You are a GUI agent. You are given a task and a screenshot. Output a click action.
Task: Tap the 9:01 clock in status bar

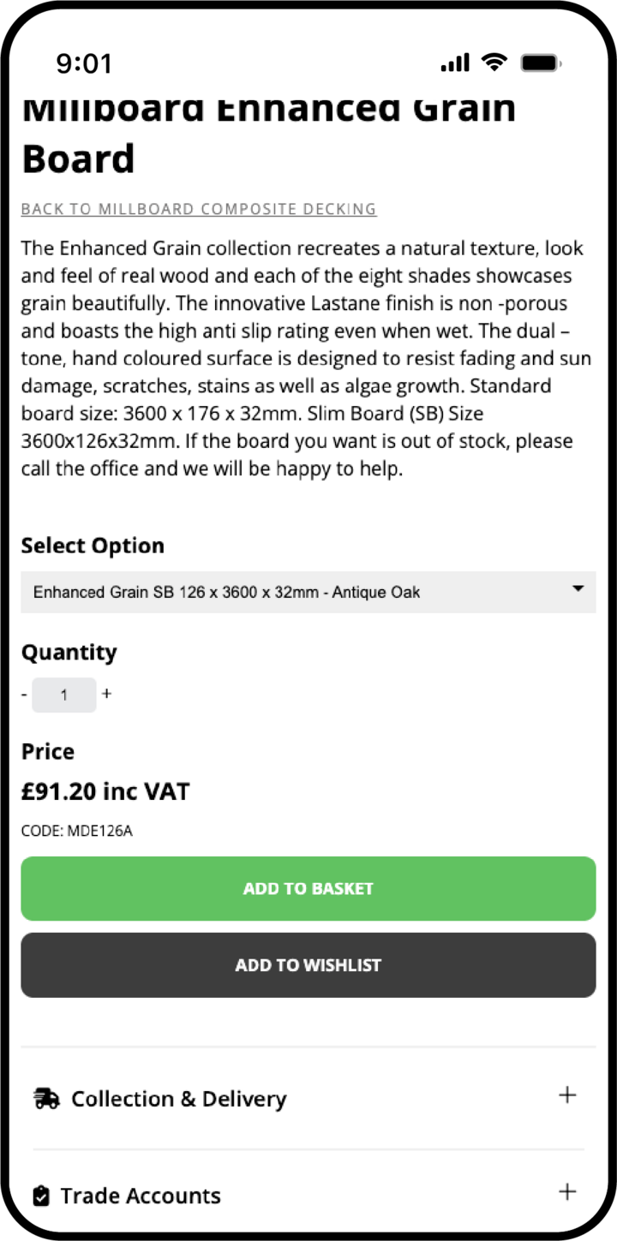pyautogui.click(x=84, y=63)
